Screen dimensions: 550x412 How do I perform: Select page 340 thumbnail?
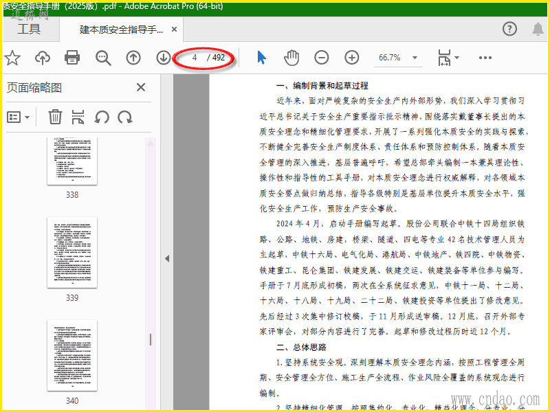pyautogui.click(x=72, y=355)
